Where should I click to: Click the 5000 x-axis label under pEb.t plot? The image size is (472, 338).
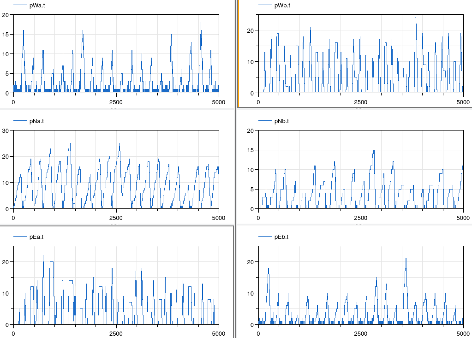(x=463, y=334)
